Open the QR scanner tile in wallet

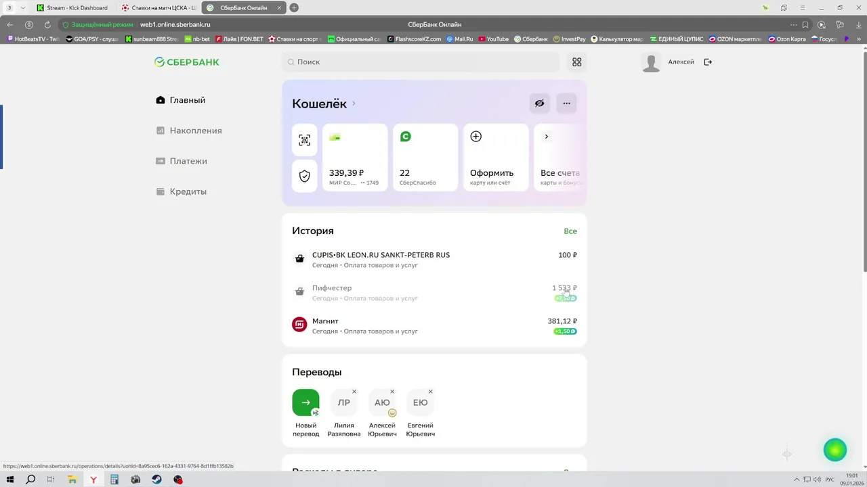click(305, 140)
